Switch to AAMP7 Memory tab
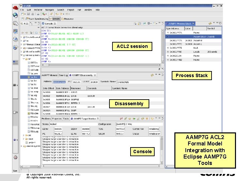 50,75
